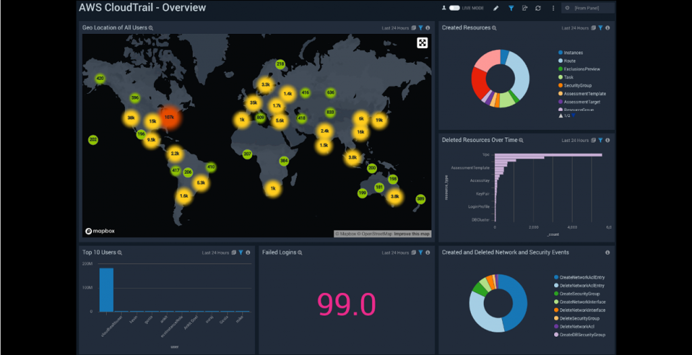Open Last 24 Hours on Top 10 Users panel
Image resolution: width=692 pixels, height=355 pixels.
tap(216, 253)
